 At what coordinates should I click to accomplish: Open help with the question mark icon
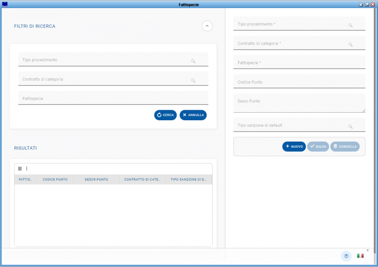346,256
